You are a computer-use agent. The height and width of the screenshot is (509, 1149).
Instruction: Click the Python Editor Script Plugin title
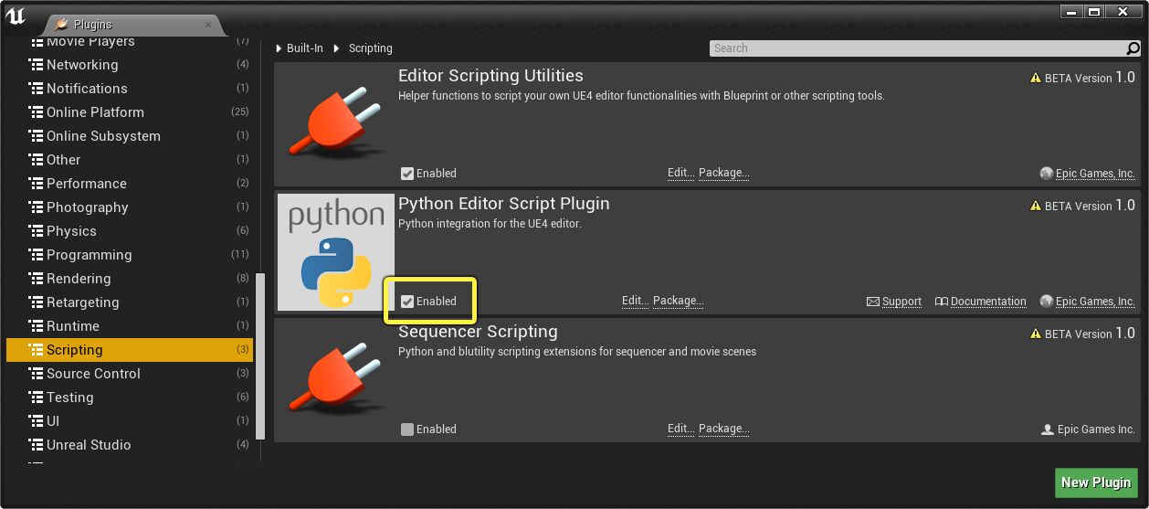pyautogui.click(x=504, y=204)
